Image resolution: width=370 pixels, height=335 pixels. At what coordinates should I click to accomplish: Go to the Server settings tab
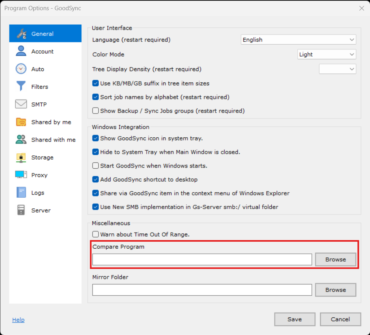tap(41, 210)
